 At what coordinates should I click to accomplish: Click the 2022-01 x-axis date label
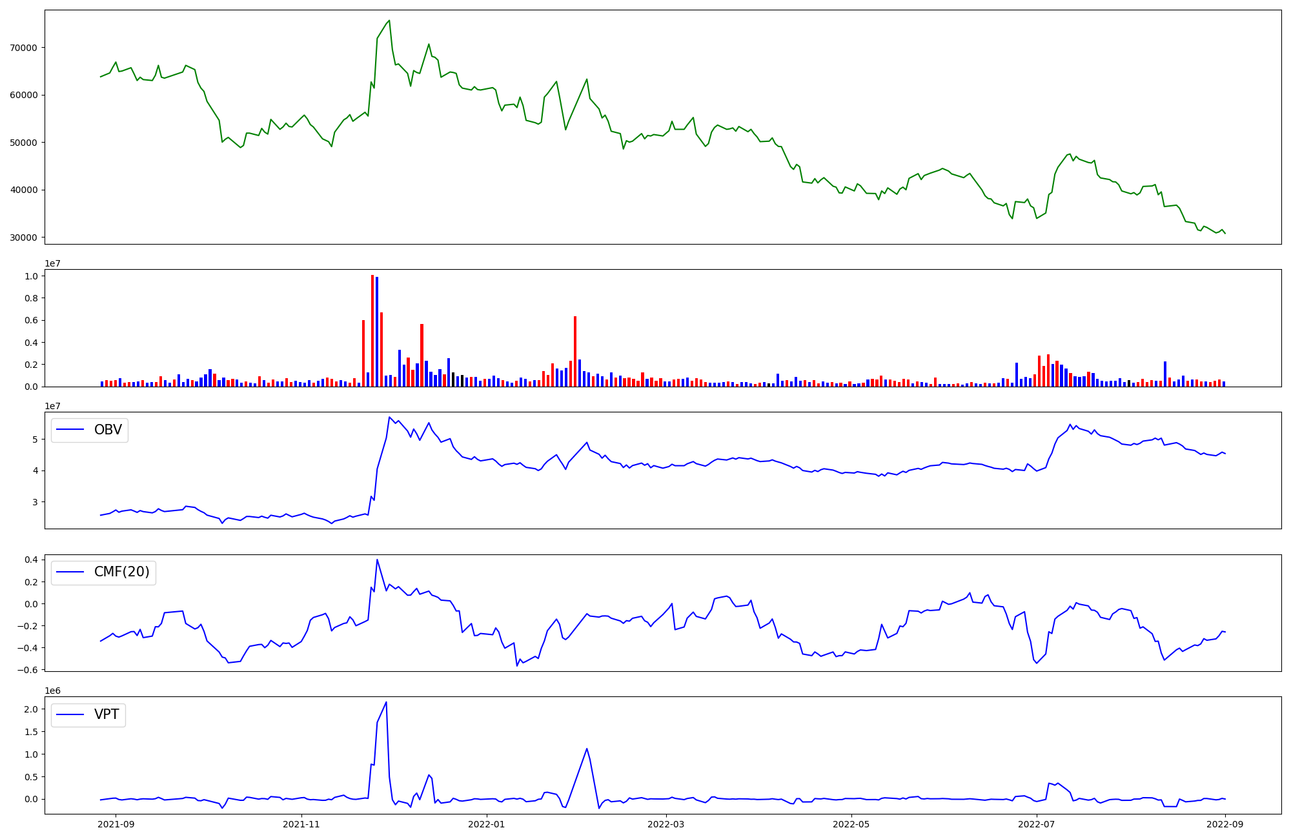(487, 824)
